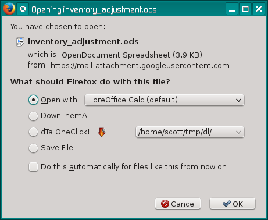Close the dialog with the title bar X
The width and height of the screenshot is (268, 220).
(x=259, y=9)
